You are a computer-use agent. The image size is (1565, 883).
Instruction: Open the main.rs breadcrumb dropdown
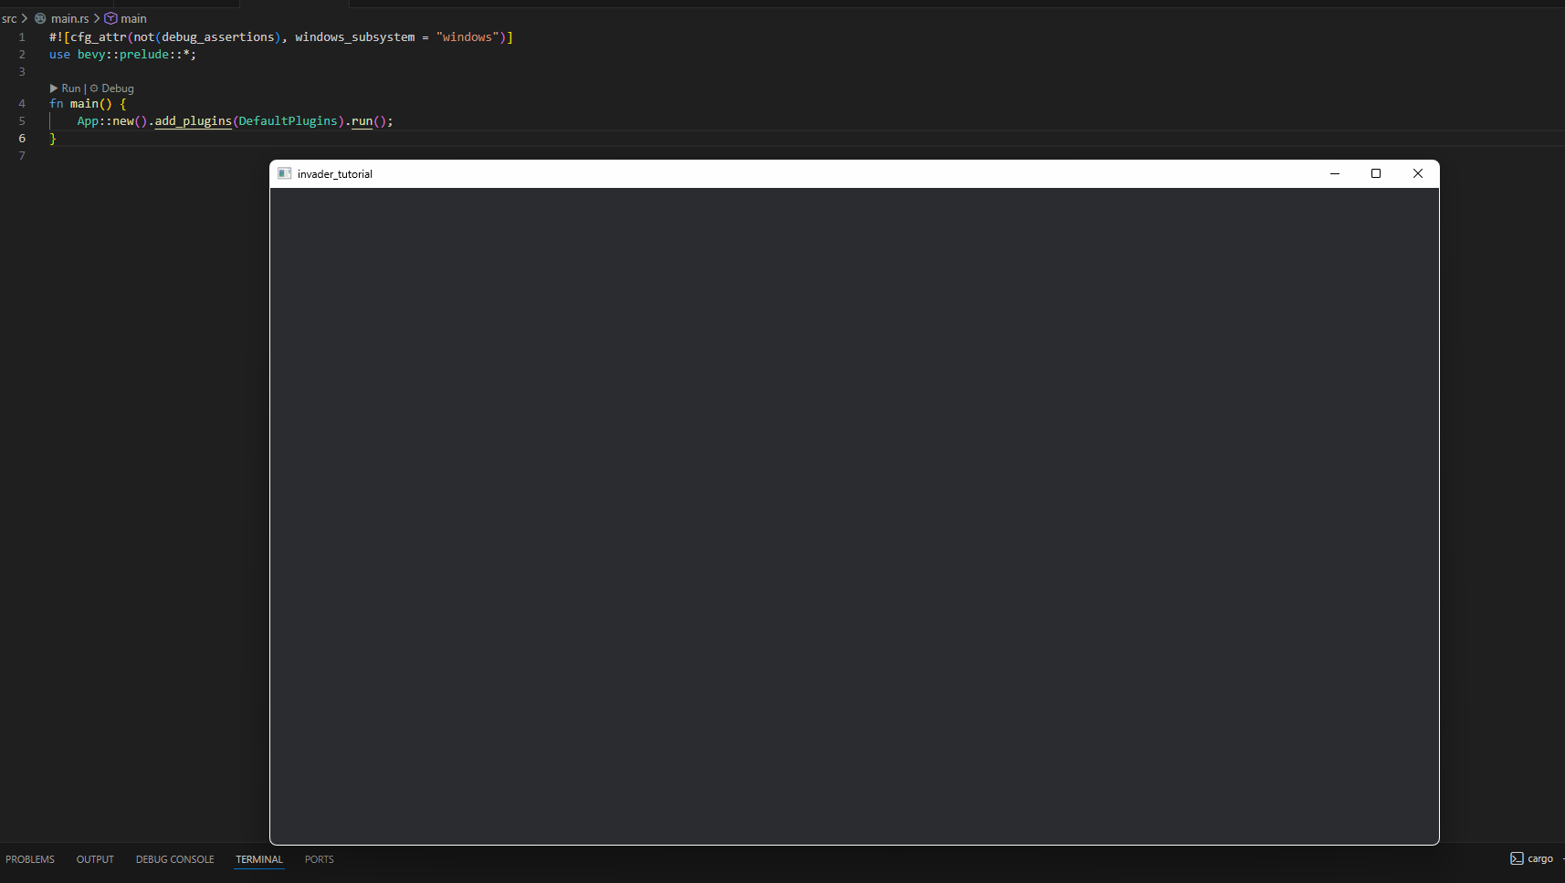tap(69, 18)
